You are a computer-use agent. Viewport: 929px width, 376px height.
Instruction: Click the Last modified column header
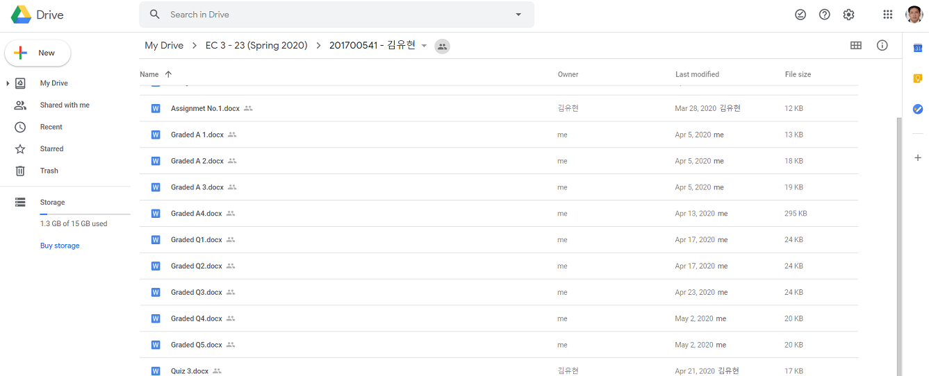click(x=697, y=74)
